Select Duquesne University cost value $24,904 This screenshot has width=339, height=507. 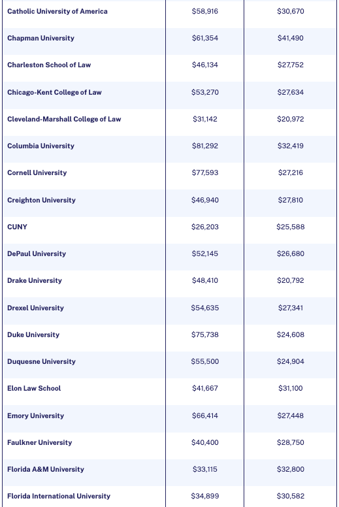tap(290, 361)
